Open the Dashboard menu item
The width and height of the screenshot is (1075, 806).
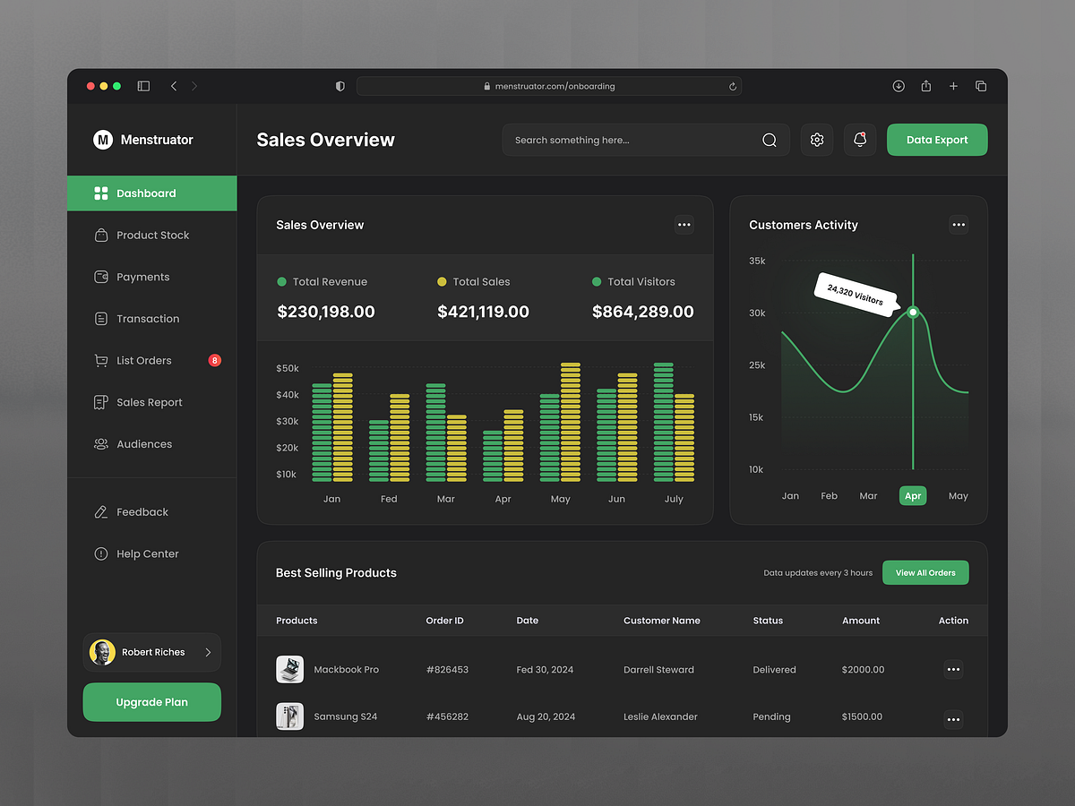coord(152,193)
